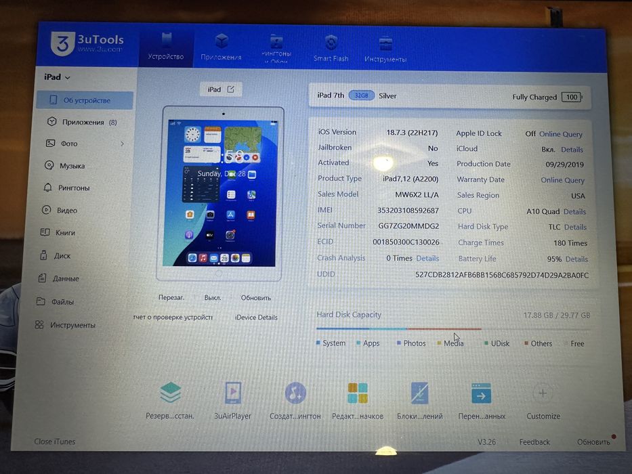Open Диск in sidebar
Image resolution: width=632 pixels, height=474 pixels.
pyautogui.click(x=55, y=255)
